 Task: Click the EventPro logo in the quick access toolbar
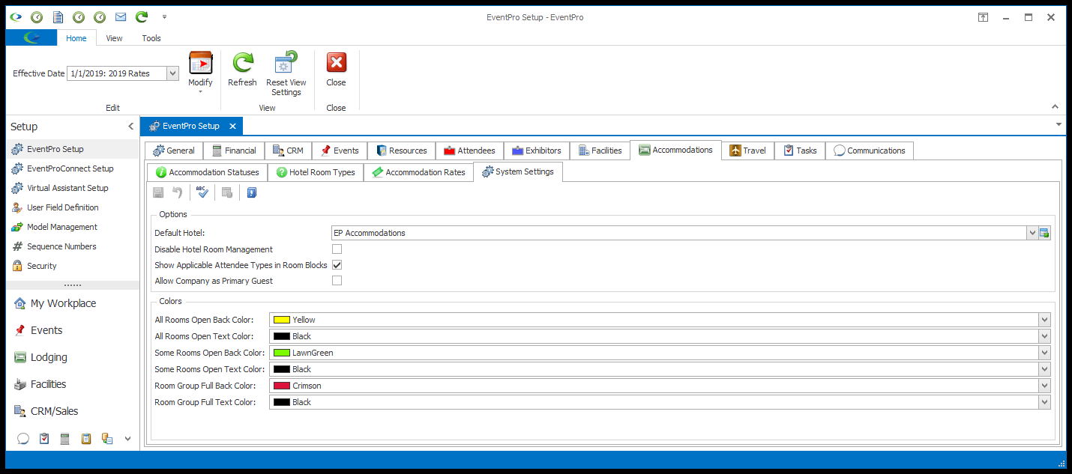[x=16, y=16]
